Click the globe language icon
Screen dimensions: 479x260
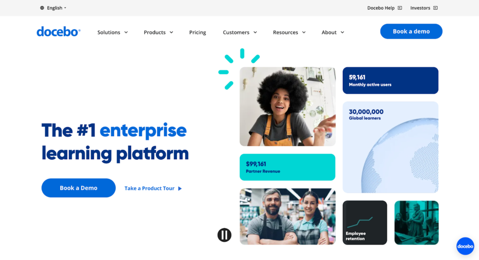click(42, 8)
